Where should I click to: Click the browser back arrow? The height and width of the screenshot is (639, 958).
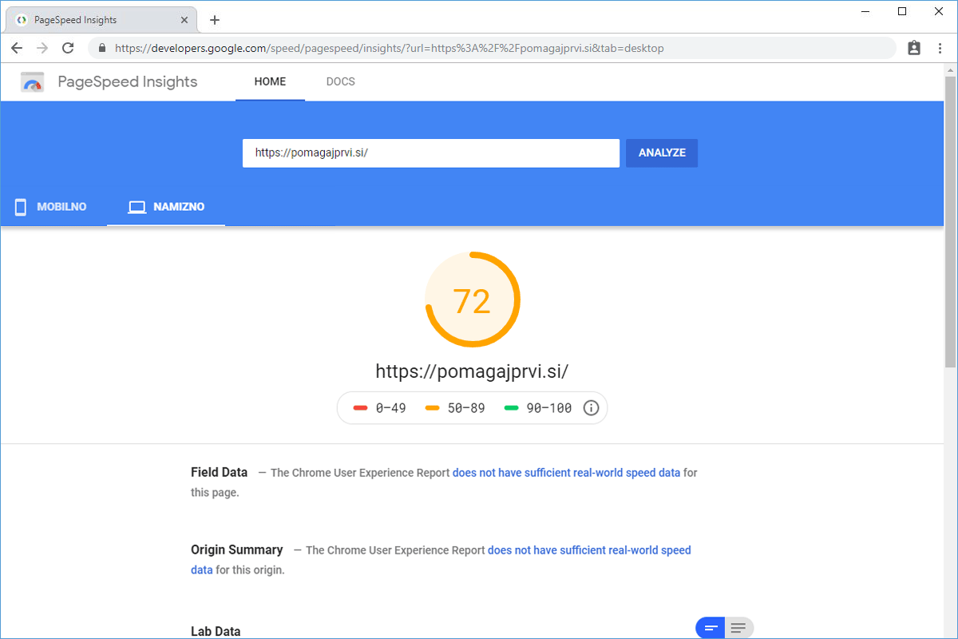point(17,48)
